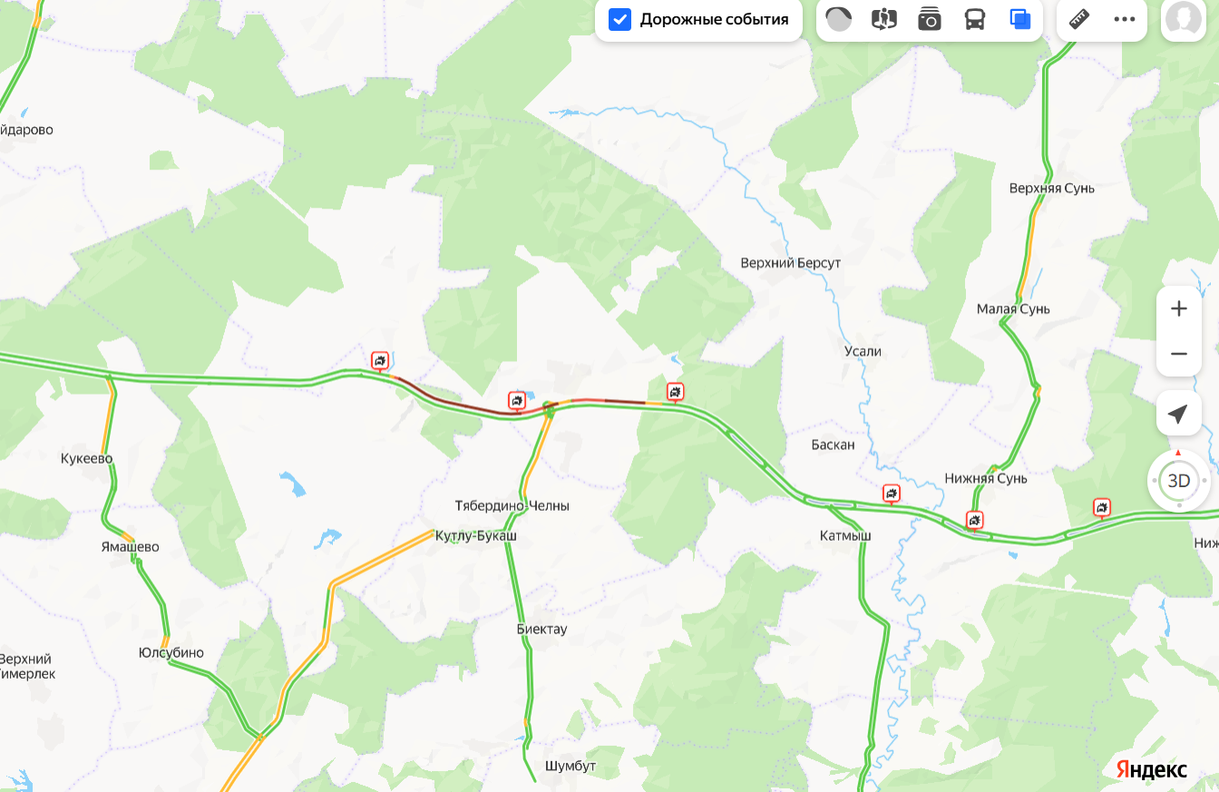Click the Верхний Берсут place label
1219x792 pixels.
(791, 263)
